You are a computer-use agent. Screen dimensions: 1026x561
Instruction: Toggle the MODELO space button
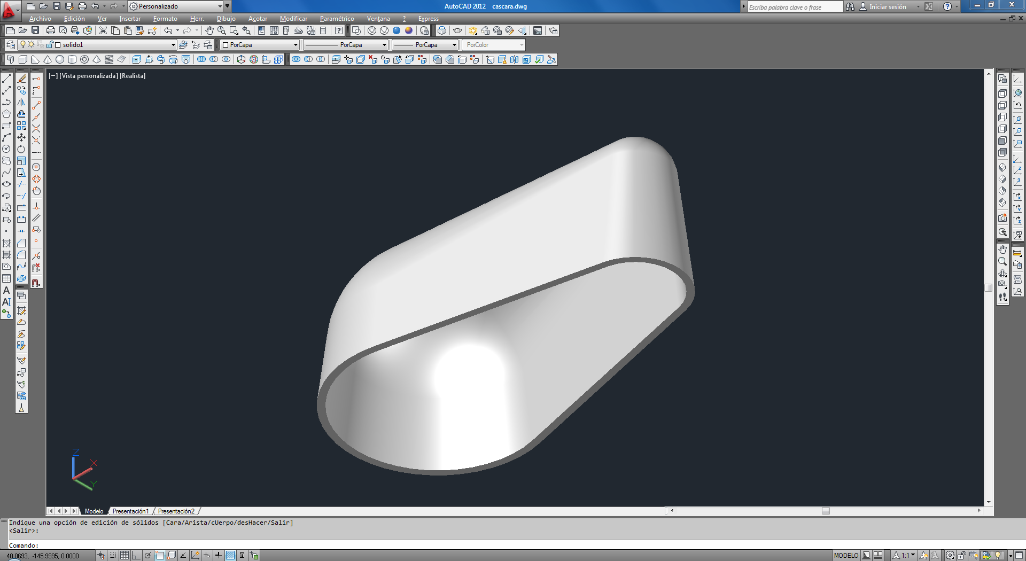click(x=846, y=556)
